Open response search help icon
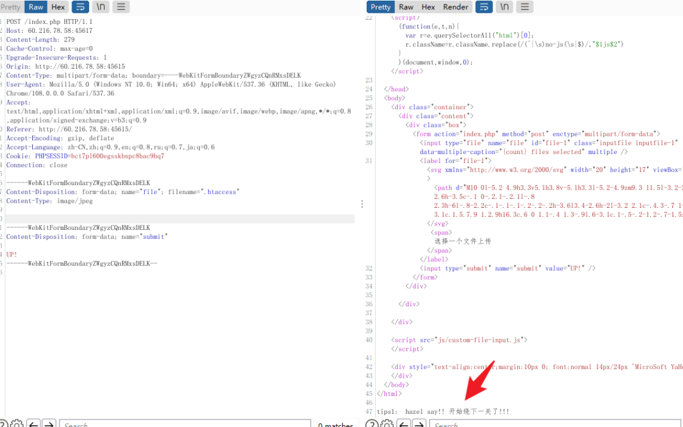The height and width of the screenshot is (427, 683). click(372, 424)
